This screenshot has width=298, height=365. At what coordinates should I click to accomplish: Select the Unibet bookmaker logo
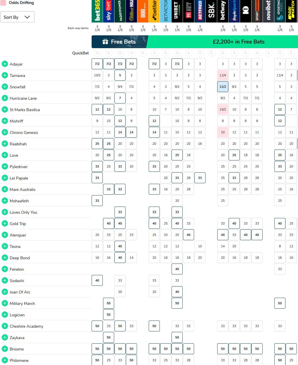[x=177, y=11]
